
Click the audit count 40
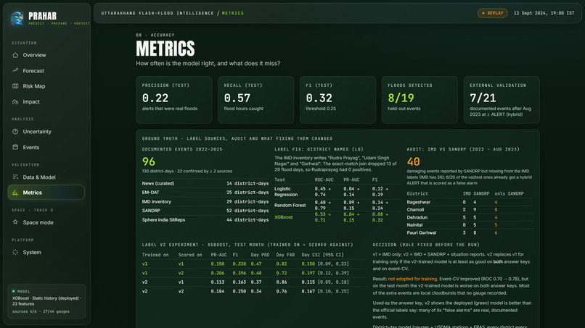pos(414,161)
